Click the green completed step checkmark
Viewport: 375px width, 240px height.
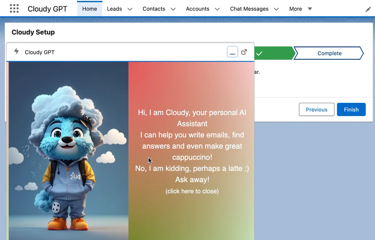[x=259, y=54]
